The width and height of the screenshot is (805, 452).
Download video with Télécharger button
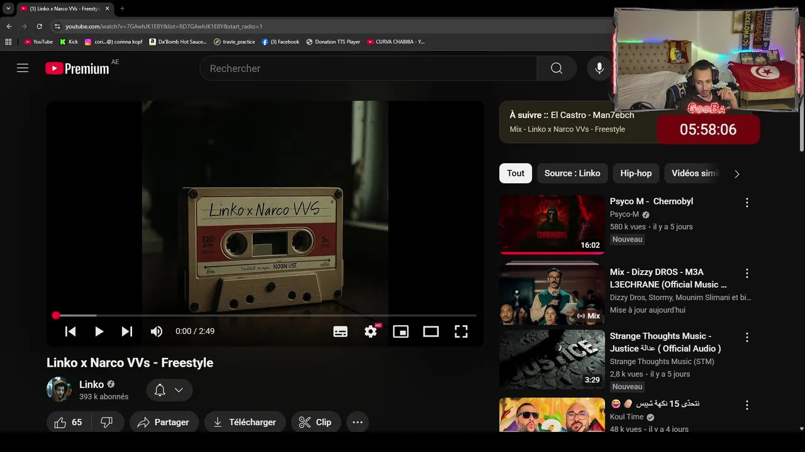(x=245, y=422)
